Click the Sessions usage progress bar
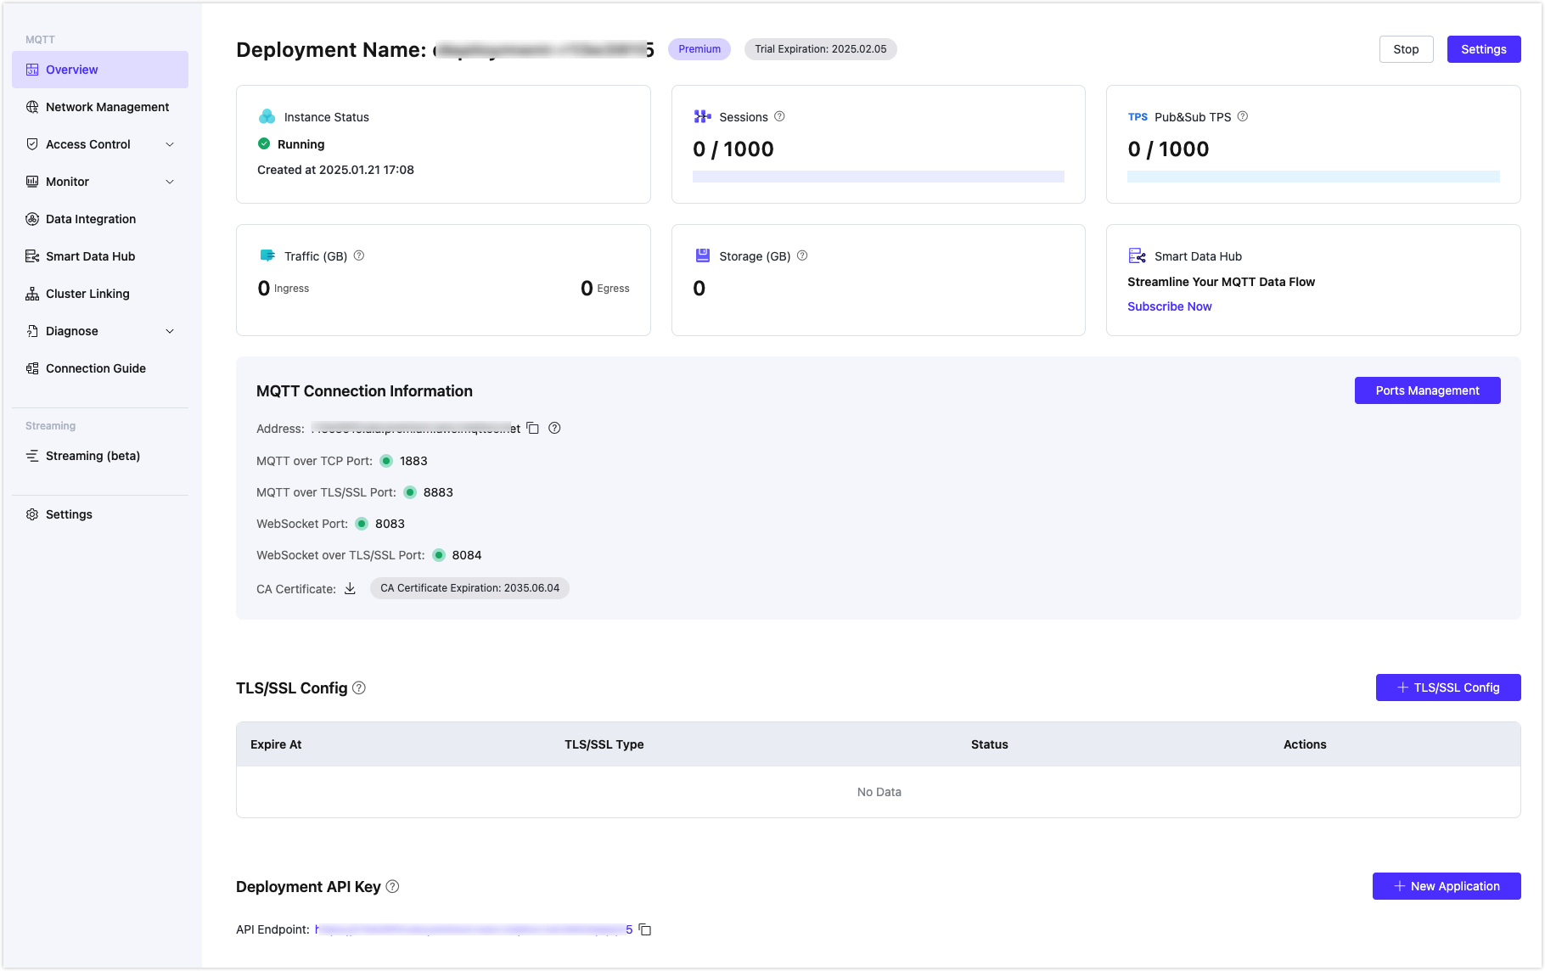Viewport: 1545px width, 971px height. pos(878,177)
